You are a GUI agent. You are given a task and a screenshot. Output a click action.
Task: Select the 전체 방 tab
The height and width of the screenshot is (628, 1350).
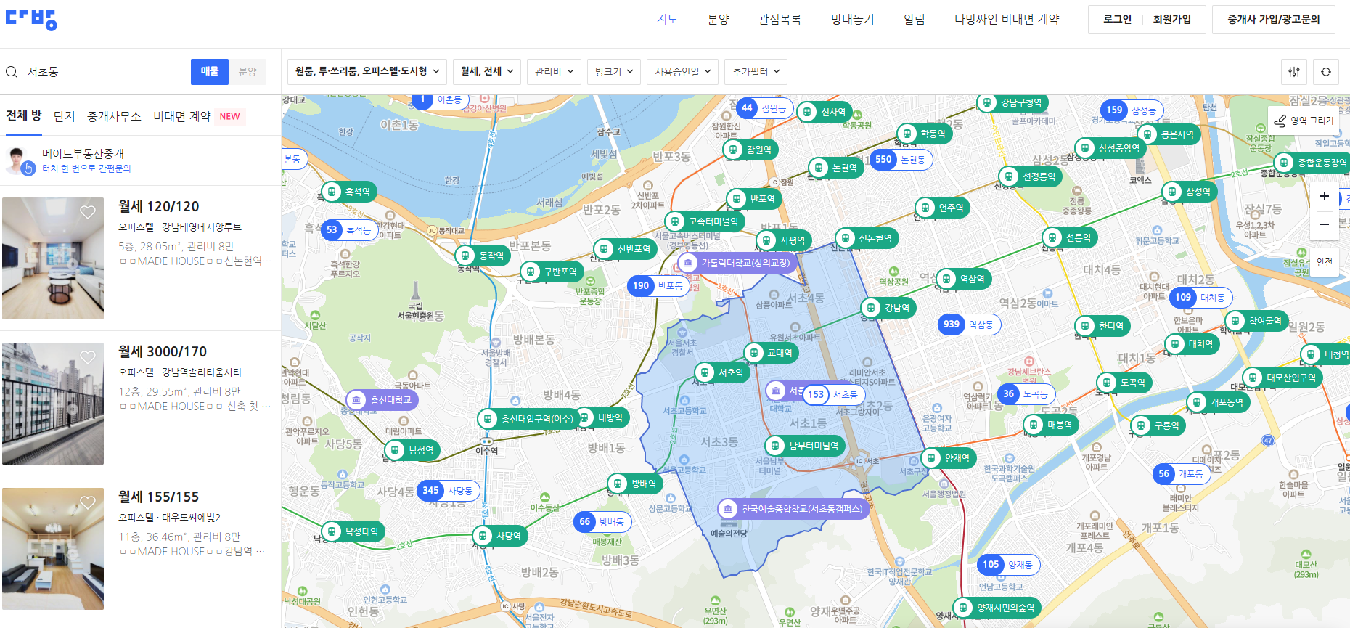coord(24,115)
